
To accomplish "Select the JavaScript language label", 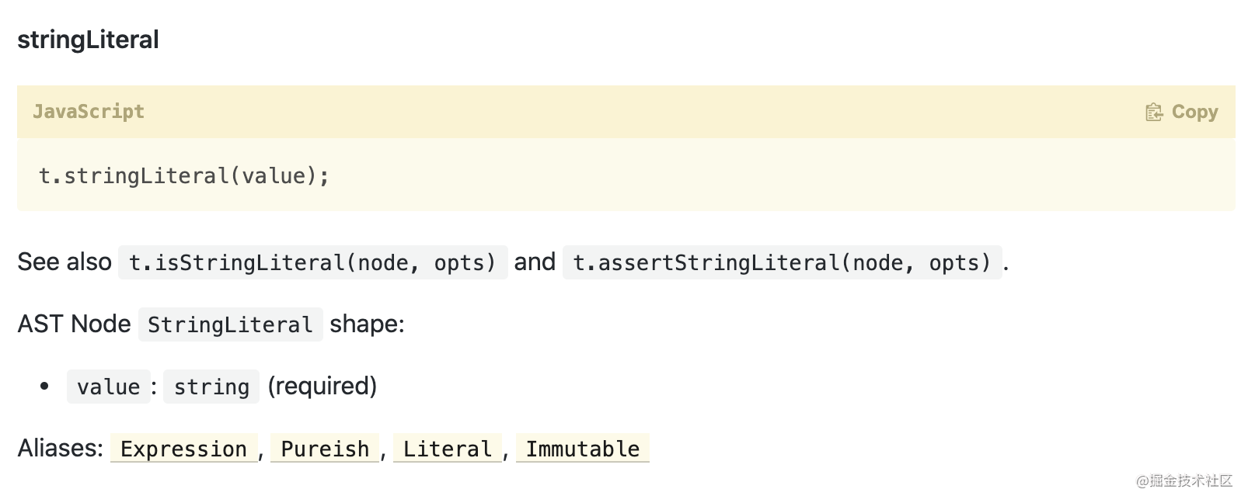I will click(x=89, y=112).
